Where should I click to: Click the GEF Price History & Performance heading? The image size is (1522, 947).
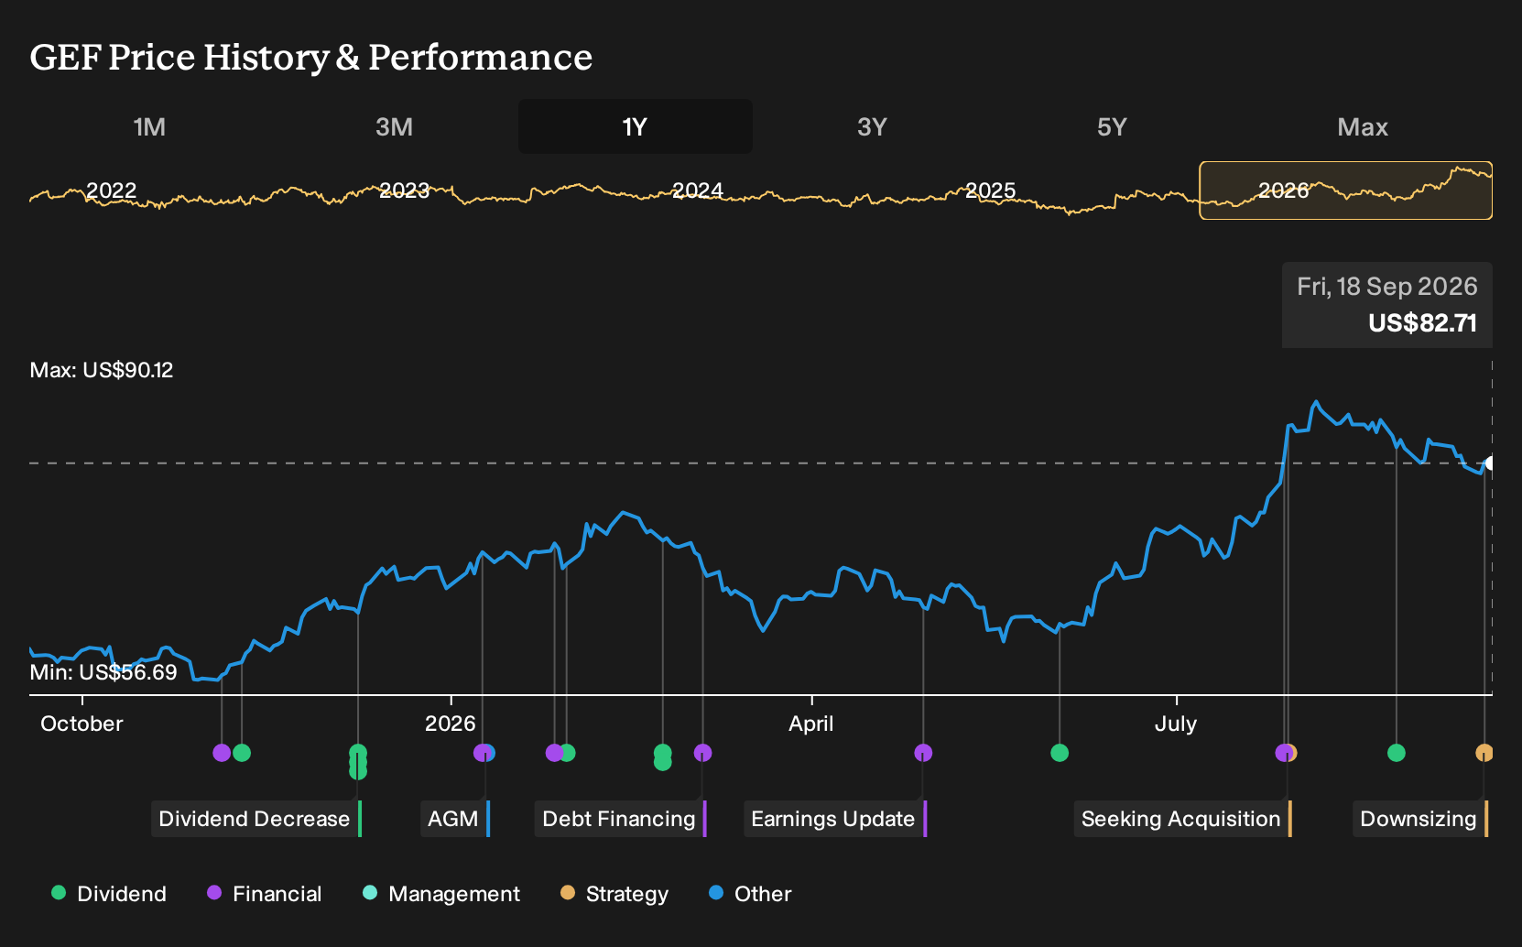tap(311, 57)
